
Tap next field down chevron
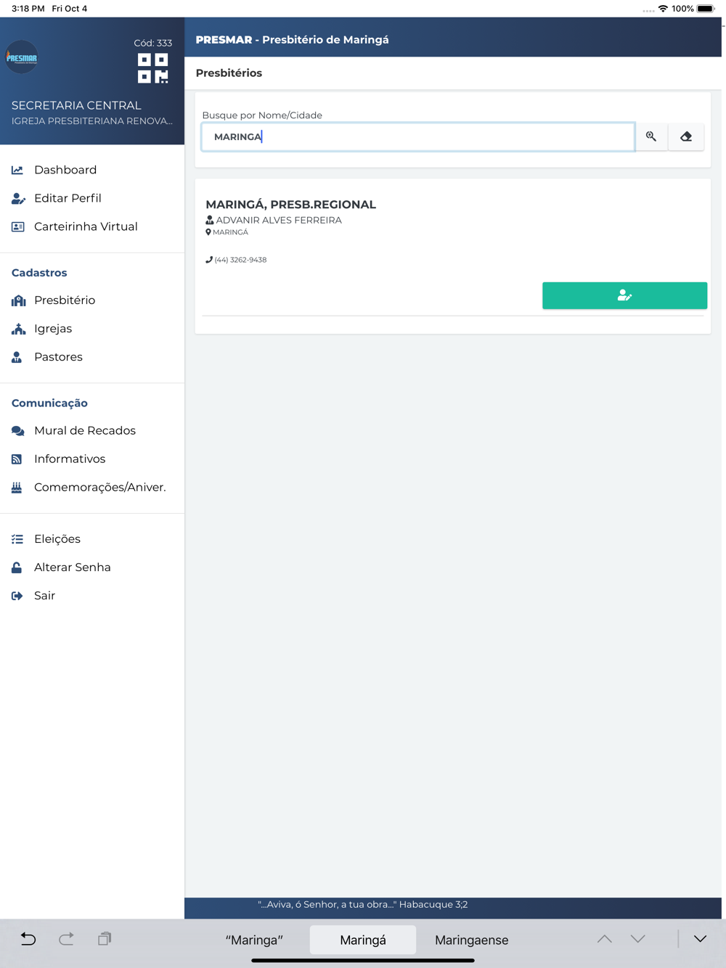click(638, 939)
